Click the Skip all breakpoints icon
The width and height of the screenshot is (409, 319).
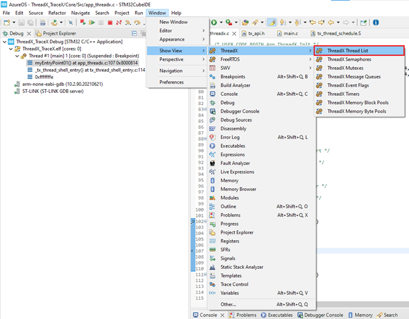[x=71, y=23]
